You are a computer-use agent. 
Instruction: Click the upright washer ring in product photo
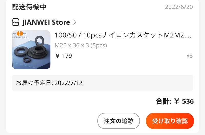(39, 41)
